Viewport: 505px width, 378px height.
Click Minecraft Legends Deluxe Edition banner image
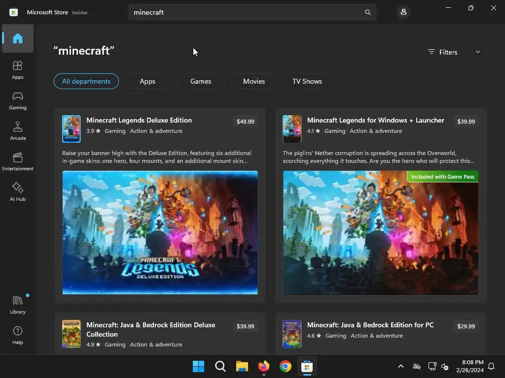point(160,232)
